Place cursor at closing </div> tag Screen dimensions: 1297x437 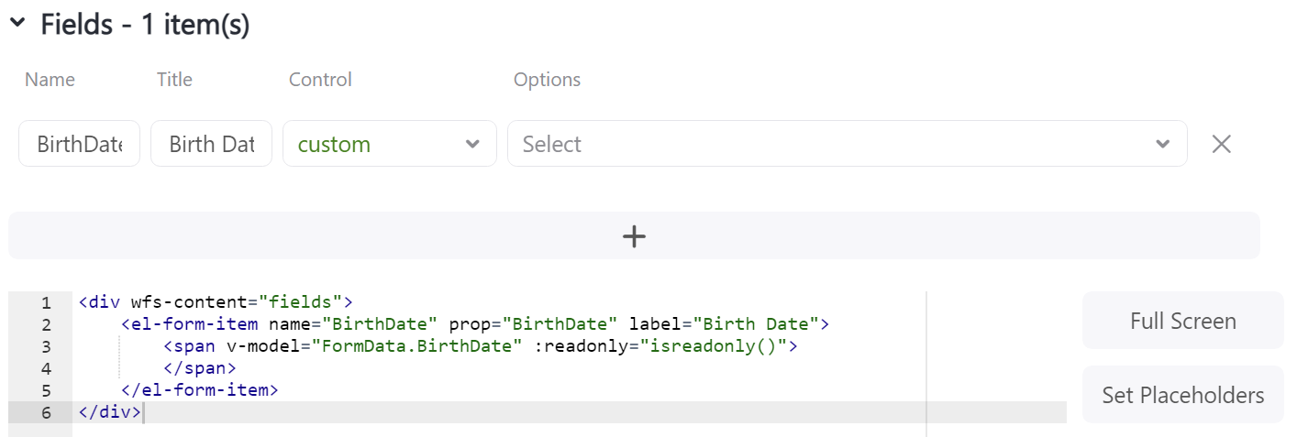[109, 411]
